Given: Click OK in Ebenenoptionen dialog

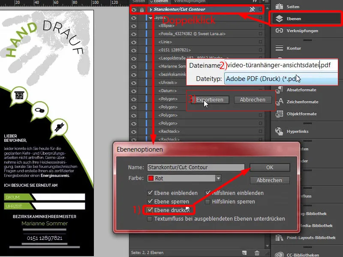Looking at the screenshot, I should (x=270, y=167).
